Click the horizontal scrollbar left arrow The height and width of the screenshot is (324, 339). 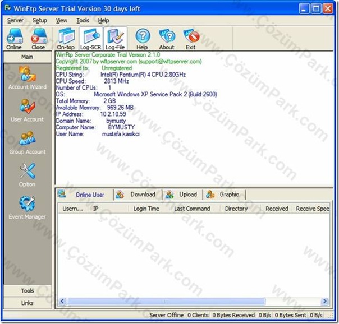pyautogui.click(x=62, y=301)
